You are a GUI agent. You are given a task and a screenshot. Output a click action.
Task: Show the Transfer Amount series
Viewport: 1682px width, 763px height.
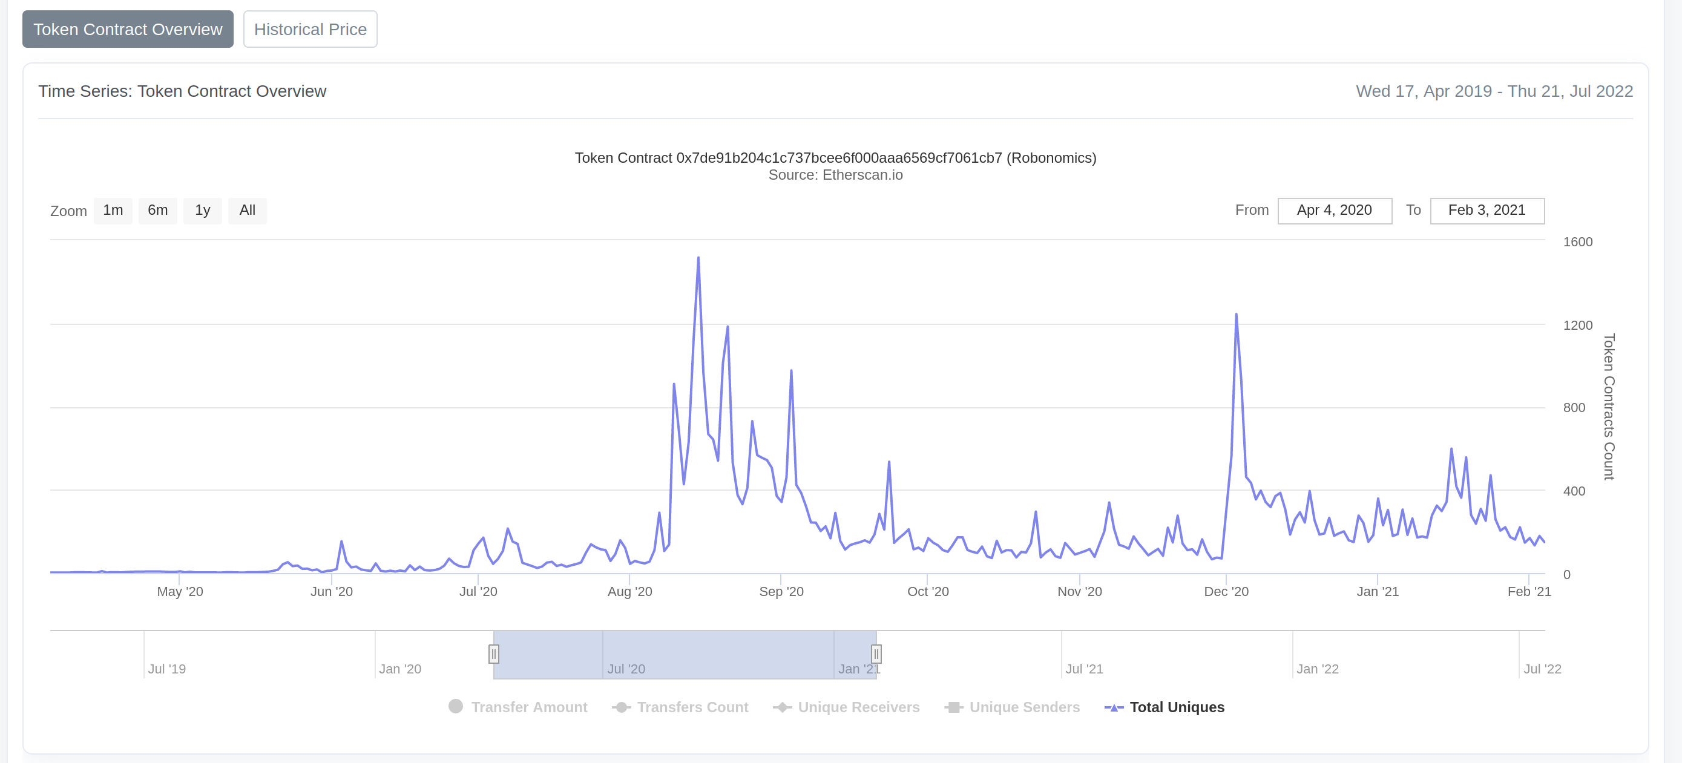click(x=530, y=707)
